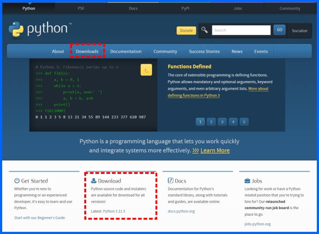This screenshot has height=234, width=319.
Task: Show slide 2 of the carousel
Action: [211, 122]
